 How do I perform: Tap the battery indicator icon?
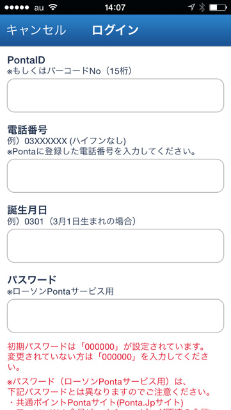click(x=218, y=7)
